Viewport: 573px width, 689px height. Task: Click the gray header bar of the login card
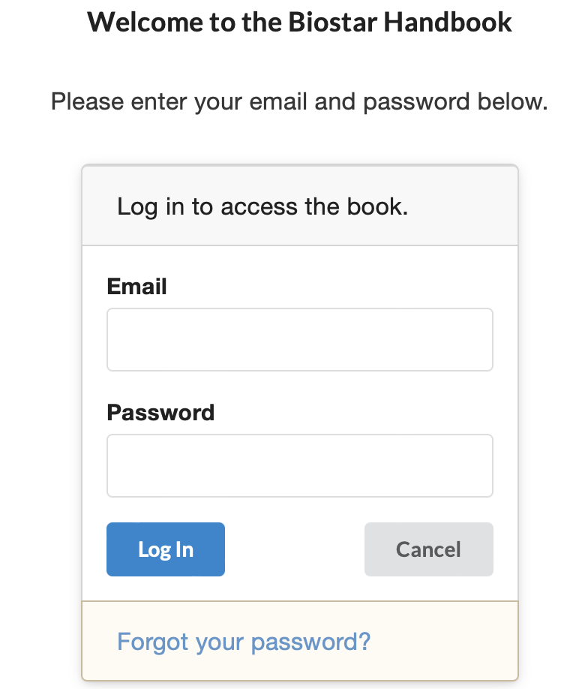click(465, 206)
